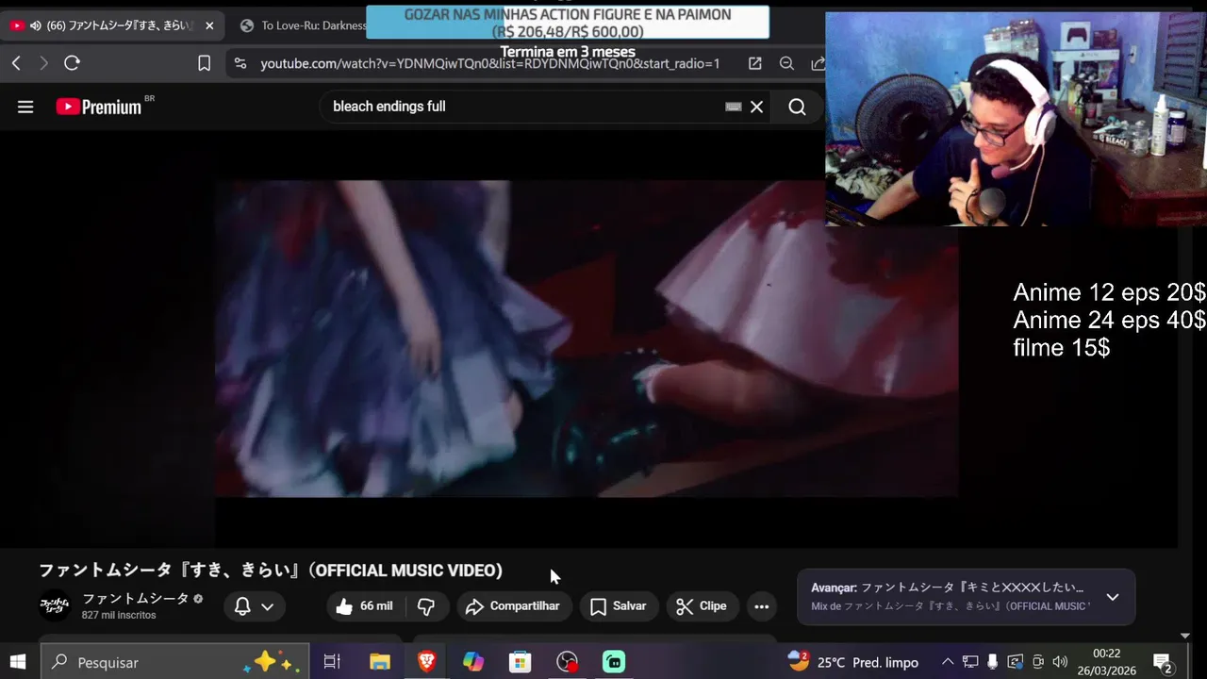1207x679 pixels.
Task: Switch to the ファントムシータ YouTube tab
Action: (111, 25)
